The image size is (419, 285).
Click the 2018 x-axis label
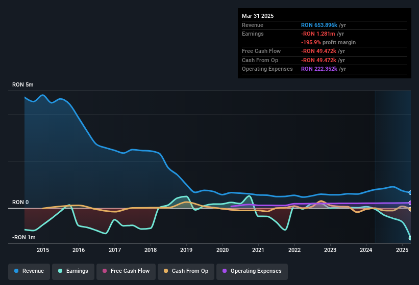[151, 250]
